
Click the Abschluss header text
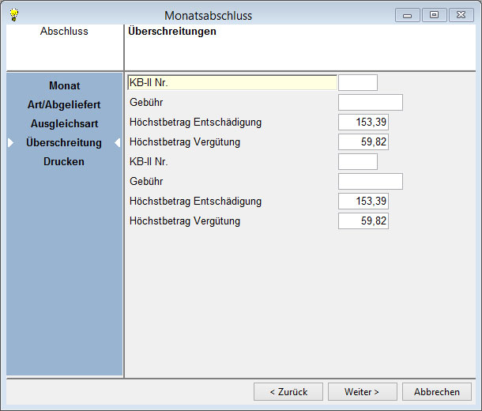[64, 31]
